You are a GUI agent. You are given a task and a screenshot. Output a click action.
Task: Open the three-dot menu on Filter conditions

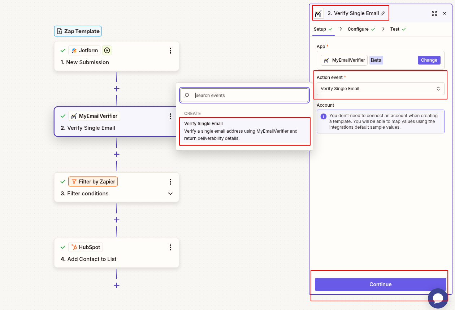click(170, 182)
